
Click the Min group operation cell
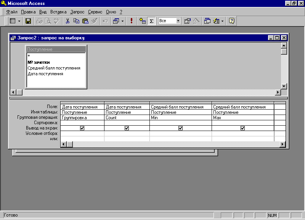tap(181, 118)
